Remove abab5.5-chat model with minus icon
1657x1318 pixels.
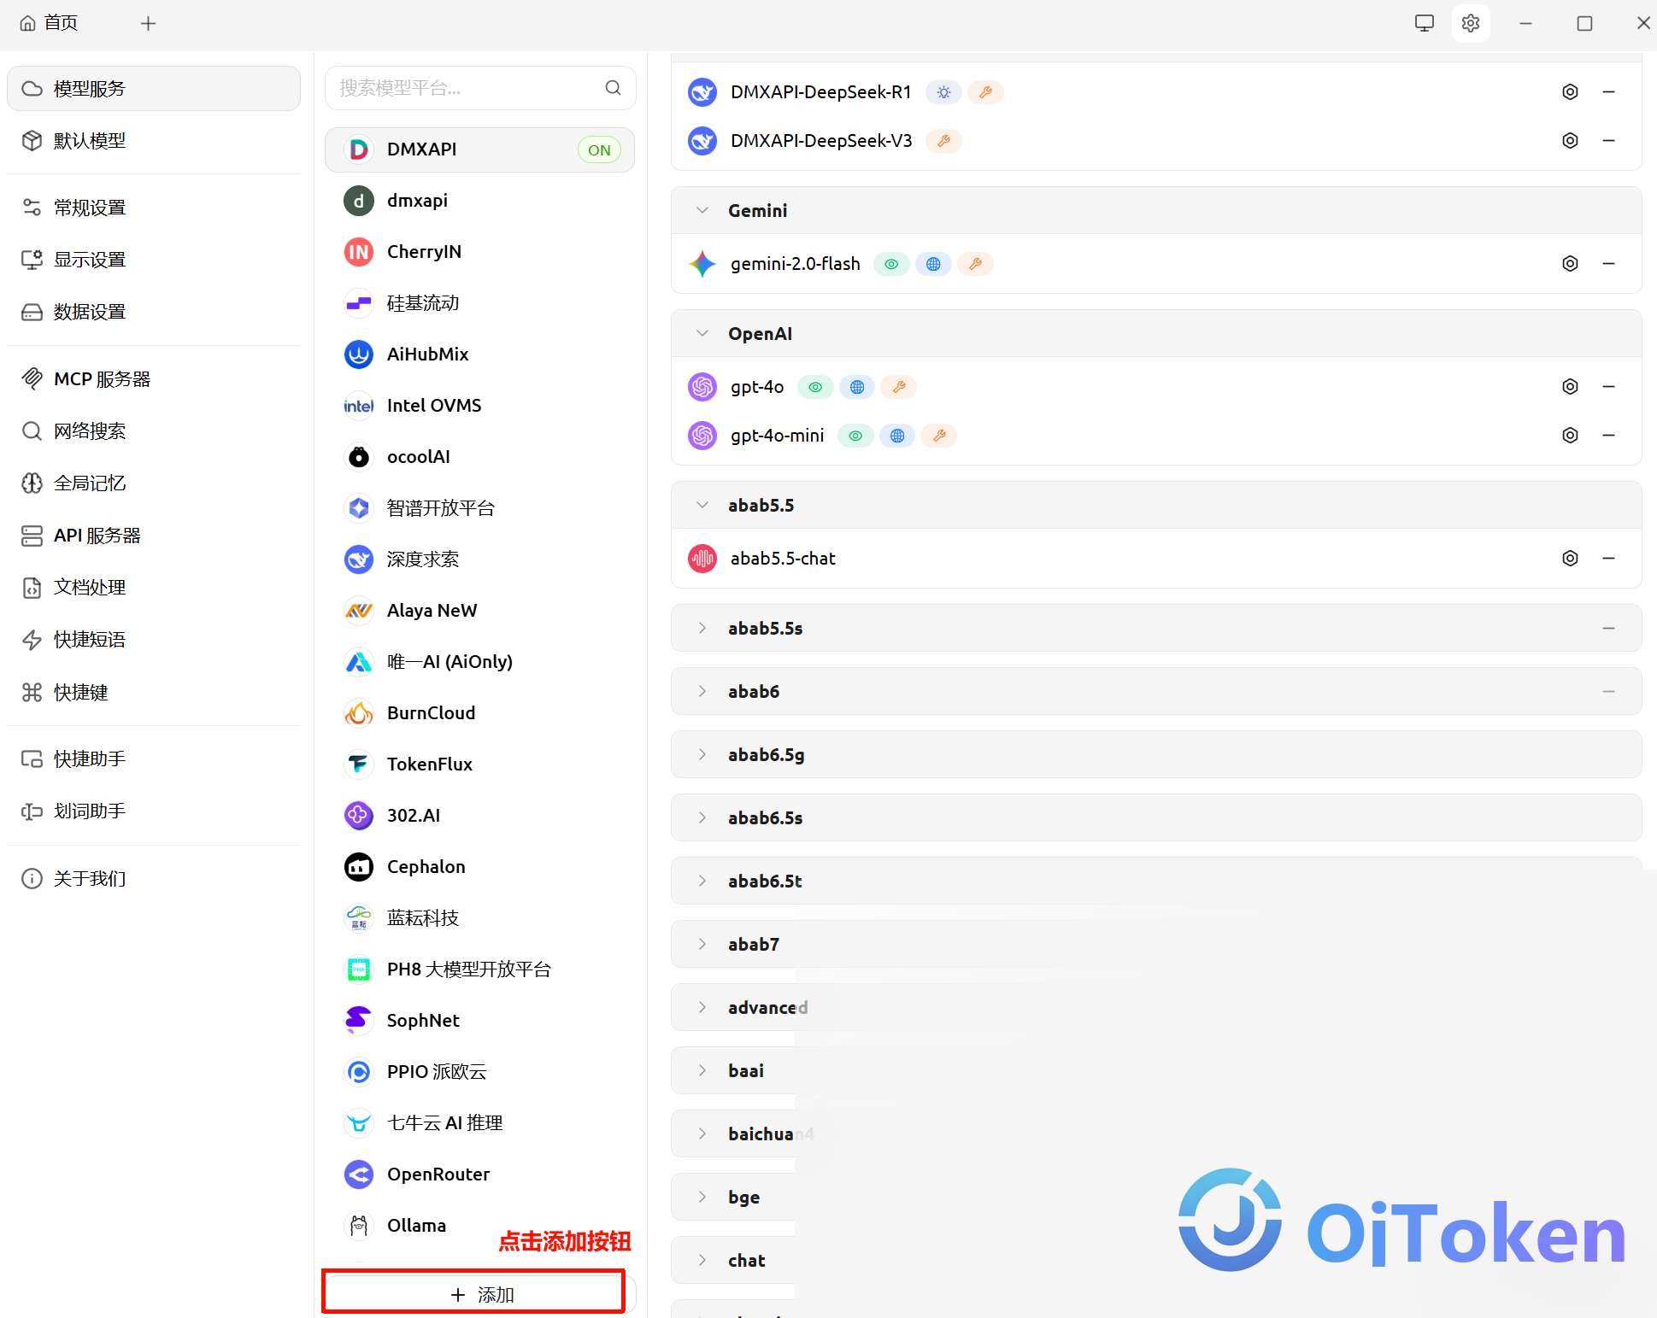tap(1608, 559)
